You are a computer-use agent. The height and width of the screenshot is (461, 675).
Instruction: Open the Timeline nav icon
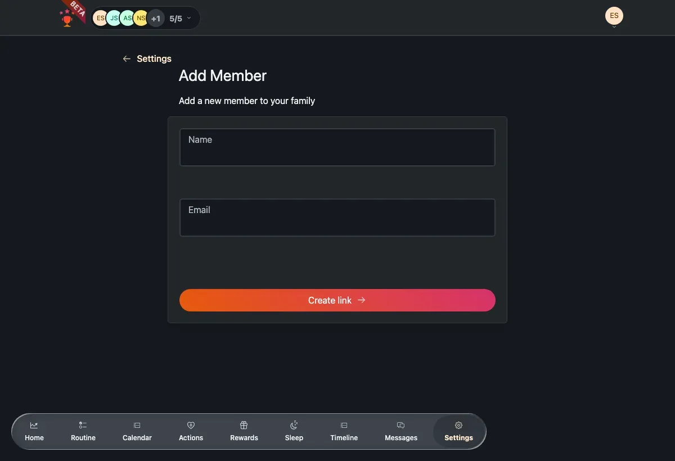pos(344,426)
